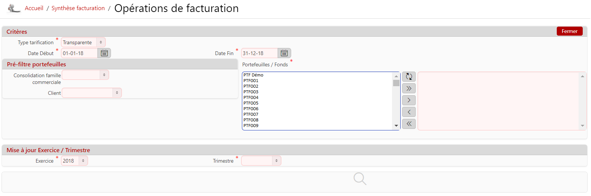Open the Date Fin calendar picker
The width and height of the screenshot is (591, 196).
click(284, 53)
